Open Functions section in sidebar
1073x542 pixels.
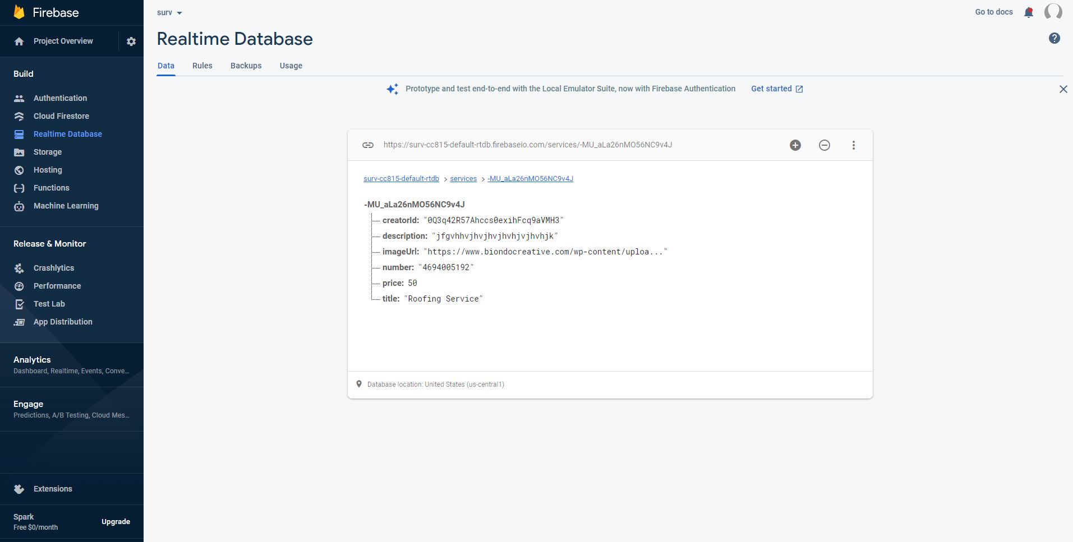[x=52, y=188]
